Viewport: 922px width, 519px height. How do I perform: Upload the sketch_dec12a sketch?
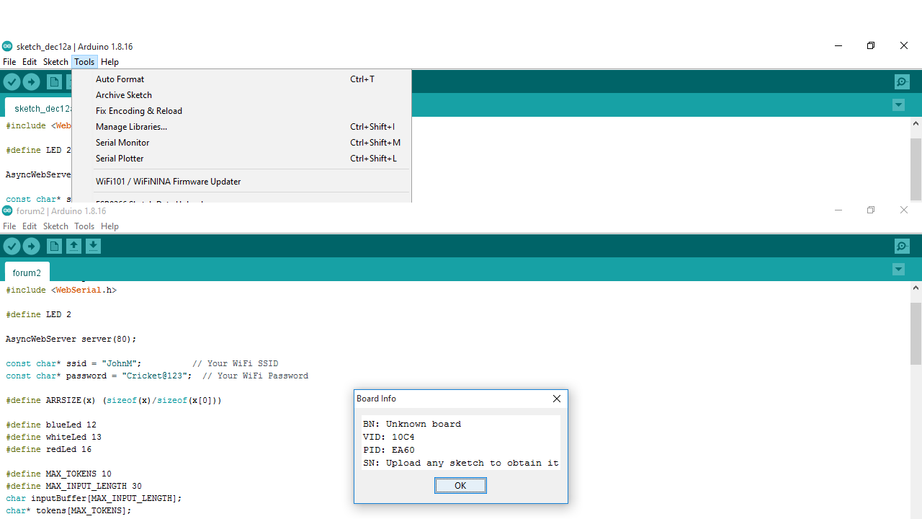coord(31,81)
